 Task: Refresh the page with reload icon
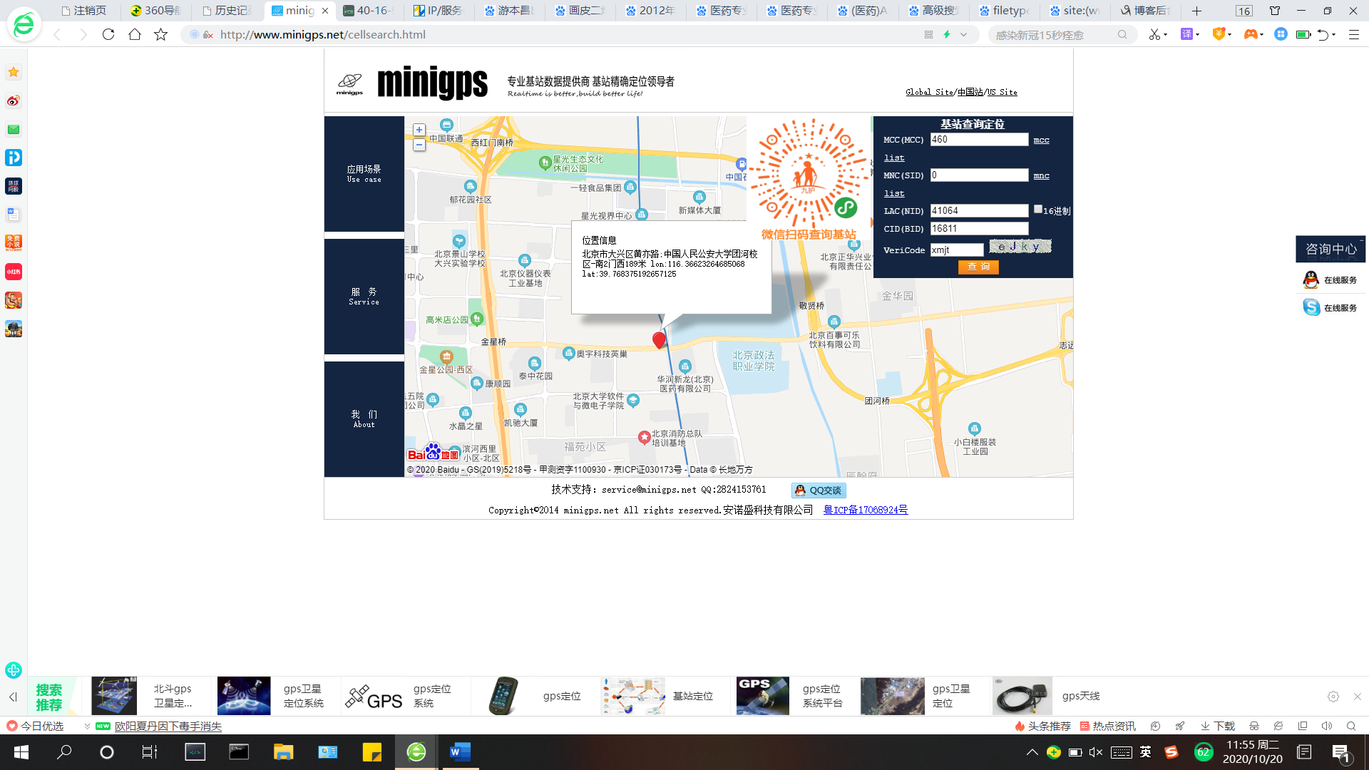coord(108,34)
